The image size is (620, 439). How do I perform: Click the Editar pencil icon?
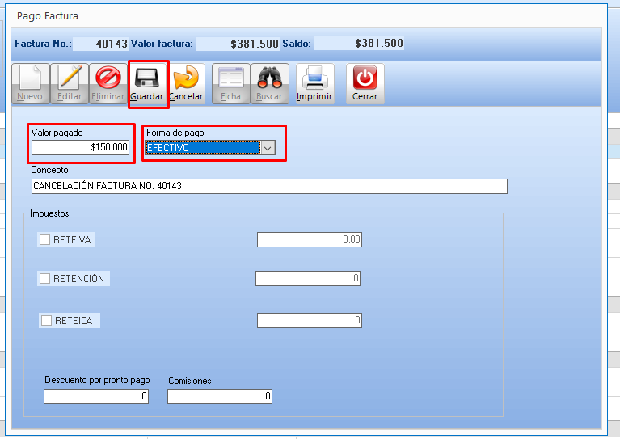click(70, 78)
